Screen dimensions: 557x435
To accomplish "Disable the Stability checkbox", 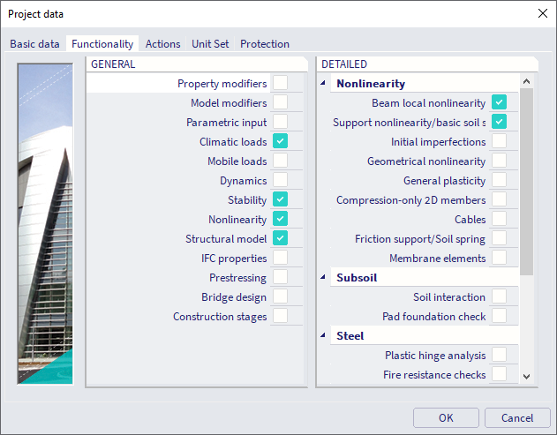I will pyautogui.click(x=280, y=200).
